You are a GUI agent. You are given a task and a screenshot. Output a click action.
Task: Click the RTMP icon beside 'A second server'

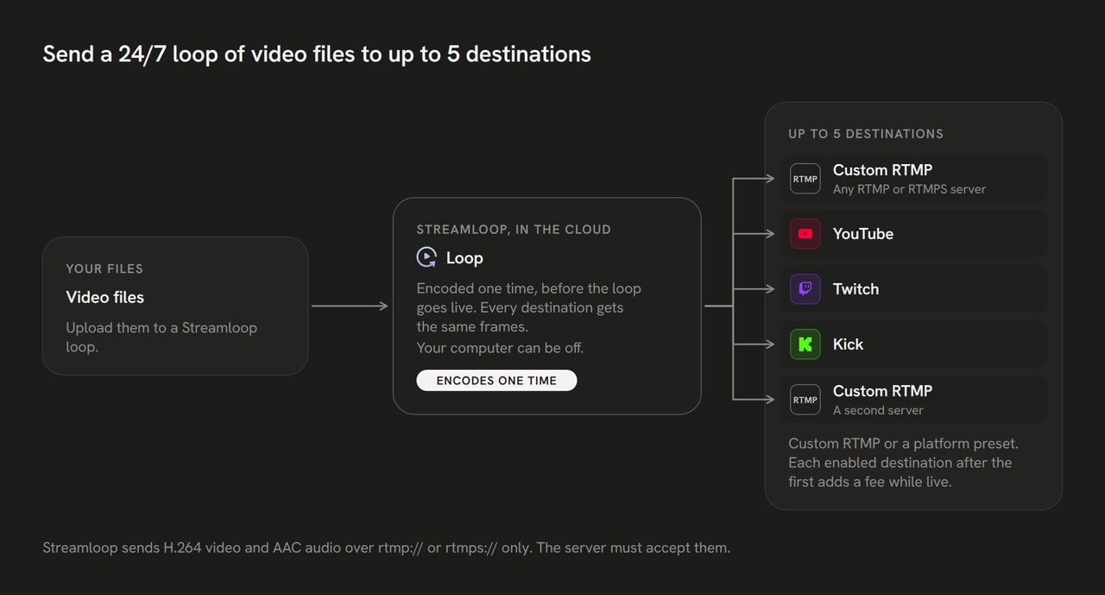(x=805, y=400)
